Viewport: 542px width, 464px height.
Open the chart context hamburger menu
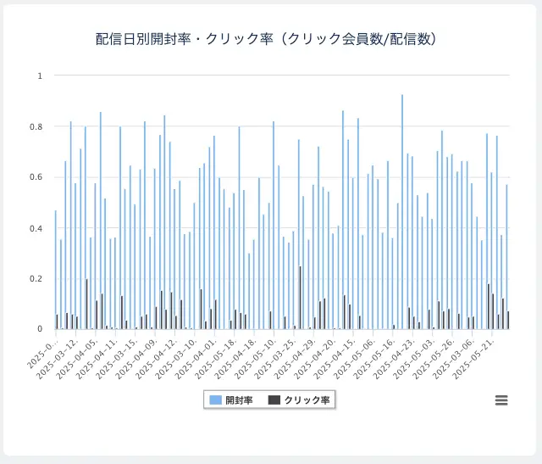pyautogui.click(x=501, y=400)
